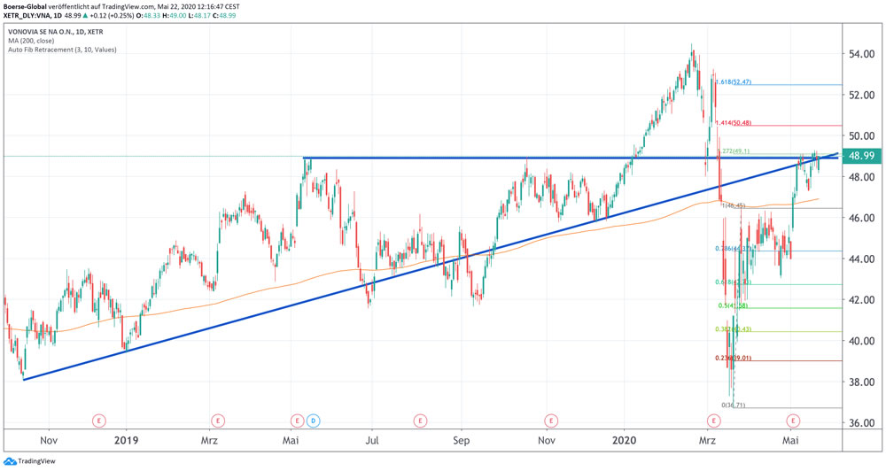886x471 pixels.
Task: Click the Fib level label '0.786(44.37)'
Action: [734, 249]
